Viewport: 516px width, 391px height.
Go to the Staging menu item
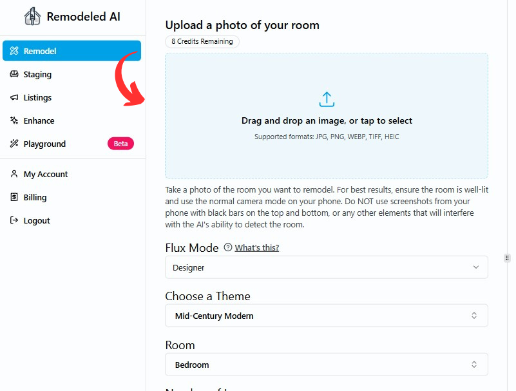[37, 74]
